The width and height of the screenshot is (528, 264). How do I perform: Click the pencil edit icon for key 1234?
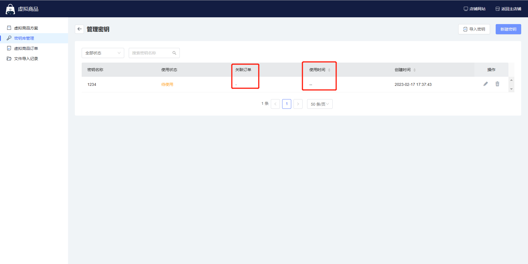pos(485,84)
